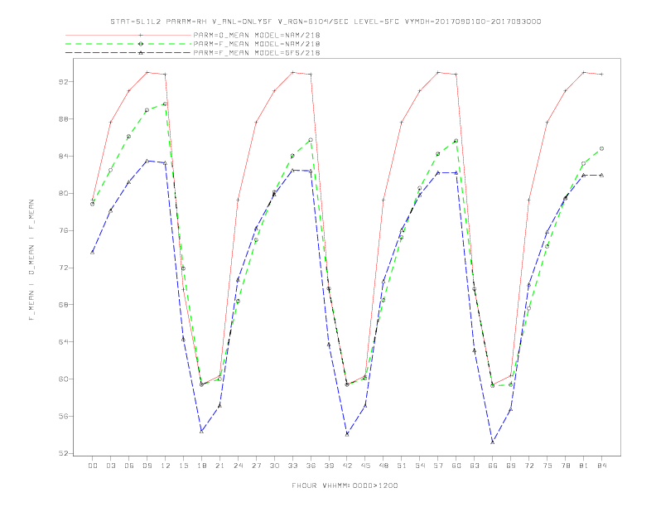
Task: Click x-axis tick label 42
Action: [347, 466]
